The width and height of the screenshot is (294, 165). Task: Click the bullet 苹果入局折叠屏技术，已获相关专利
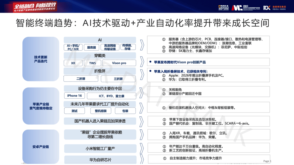181,71
